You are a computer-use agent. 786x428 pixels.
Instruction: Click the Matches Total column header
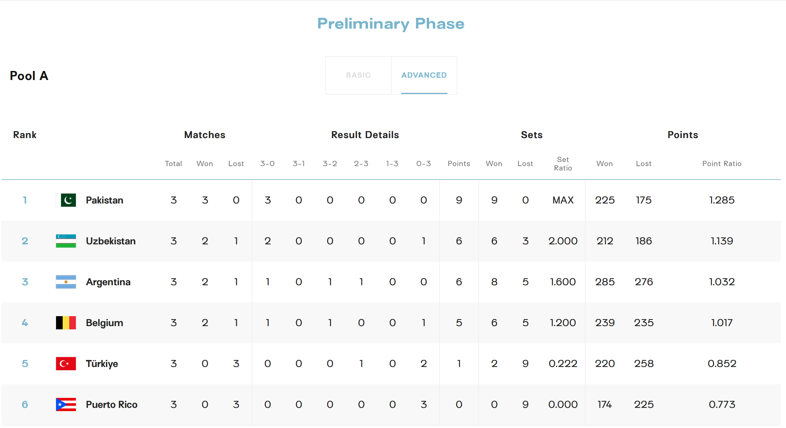click(173, 163)
